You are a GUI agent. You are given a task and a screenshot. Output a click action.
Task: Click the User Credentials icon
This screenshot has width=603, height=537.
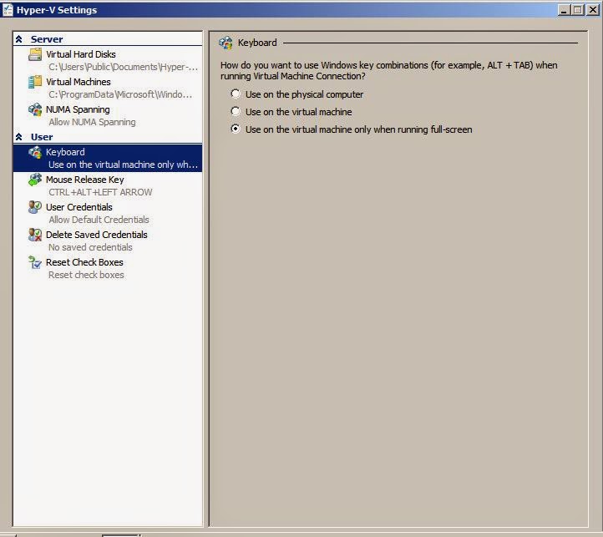pos(35,207)
